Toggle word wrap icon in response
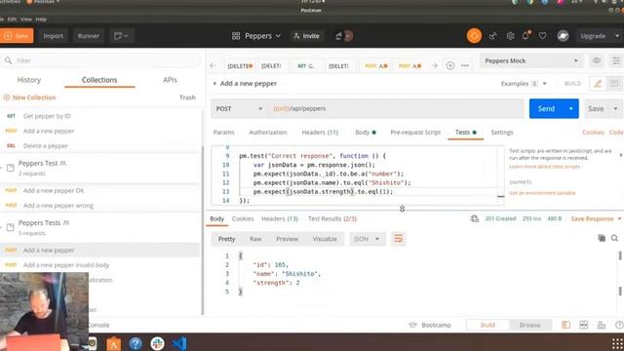The height and width of the screenshot is (351, 624). point(398,239)
